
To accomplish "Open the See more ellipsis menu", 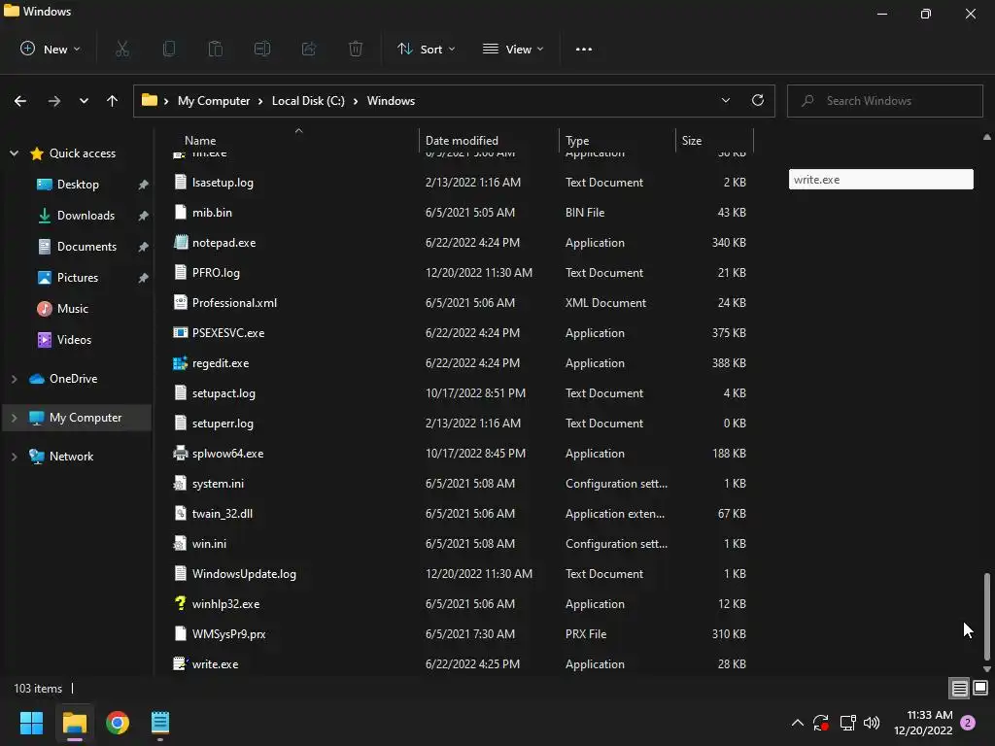I will 584,49.
